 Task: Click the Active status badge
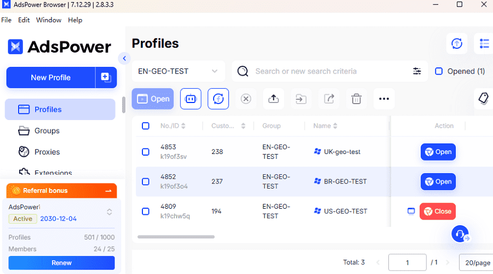point(22,219)
